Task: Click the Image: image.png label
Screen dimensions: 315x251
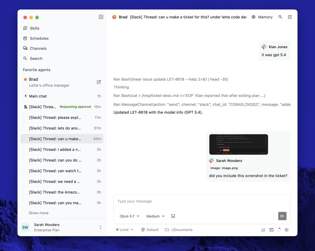Action: coord(224,168)
